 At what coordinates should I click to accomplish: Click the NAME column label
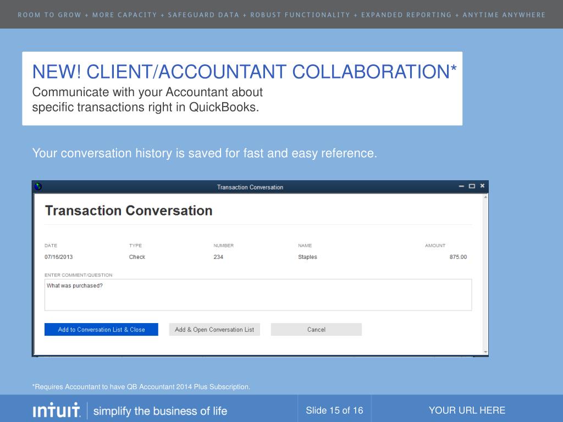[x=305, y=246]
